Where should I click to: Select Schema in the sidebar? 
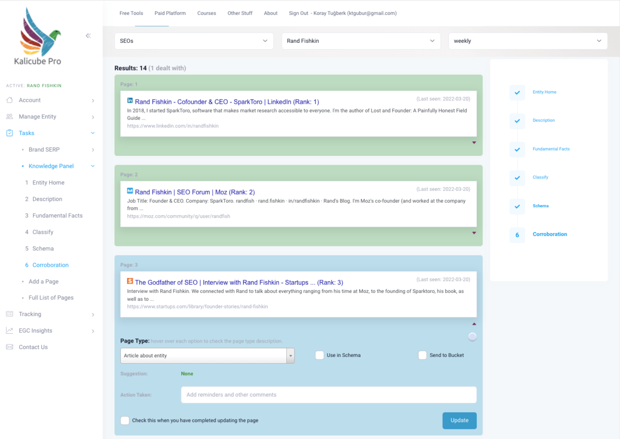43,249
